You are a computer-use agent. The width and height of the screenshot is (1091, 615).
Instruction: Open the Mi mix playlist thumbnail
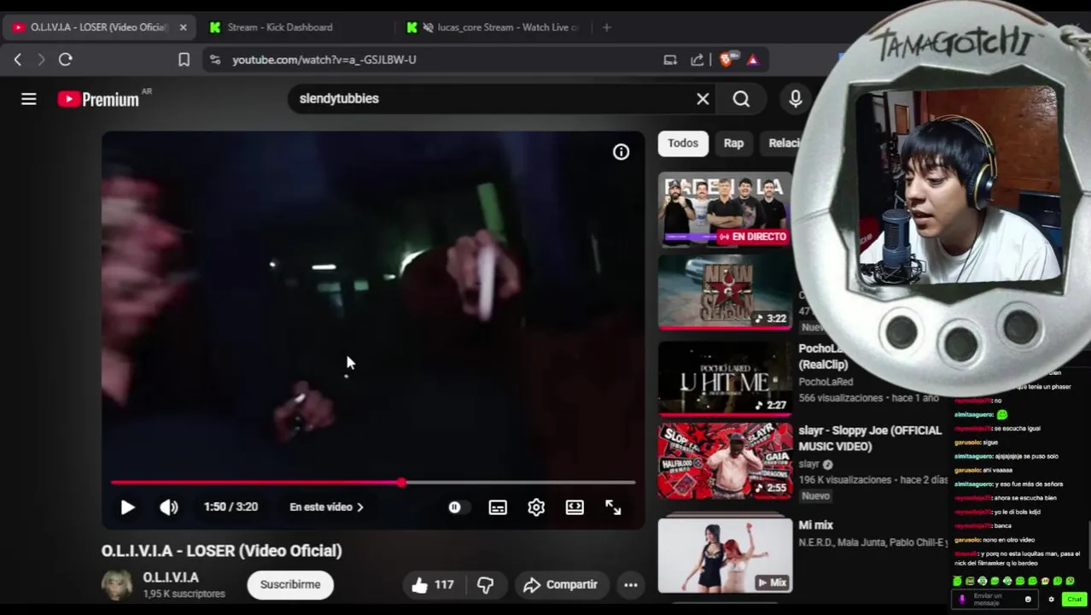[725, 555]
